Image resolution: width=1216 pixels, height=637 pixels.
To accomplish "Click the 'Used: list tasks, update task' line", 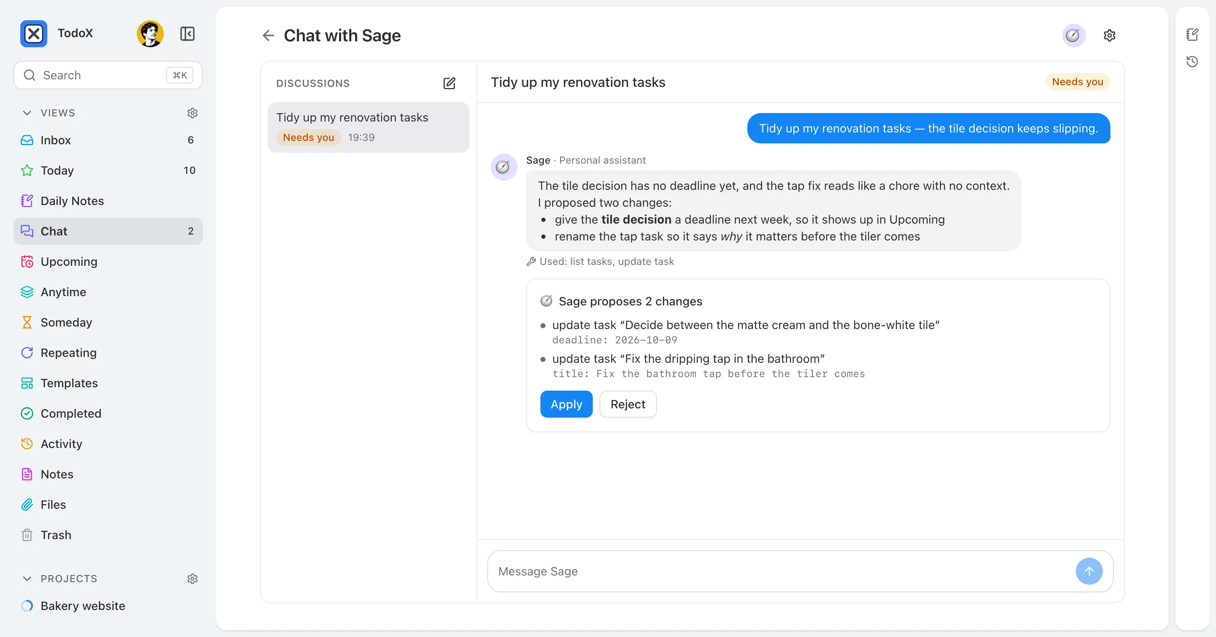I will pyautogui.click(x=600, y=261).
